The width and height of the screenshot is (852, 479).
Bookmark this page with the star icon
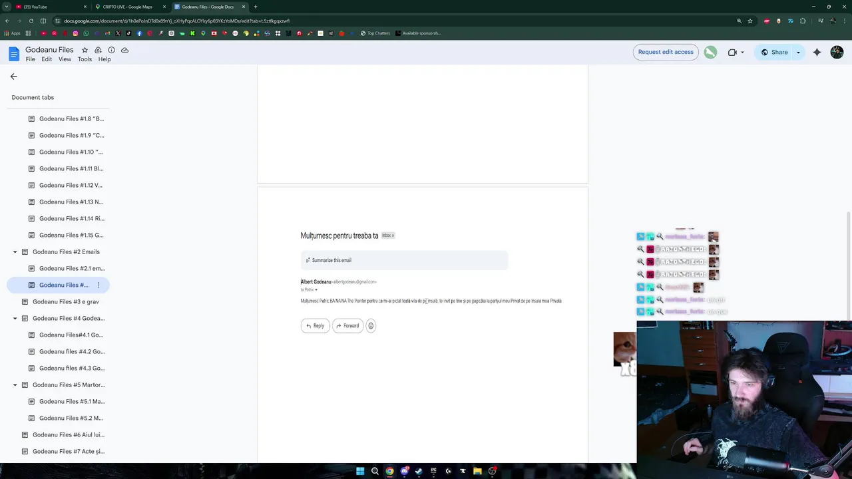click(750, 21)
